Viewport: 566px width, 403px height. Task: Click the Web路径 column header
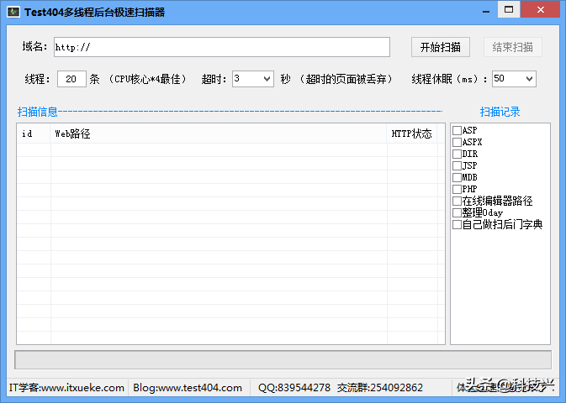219,133
